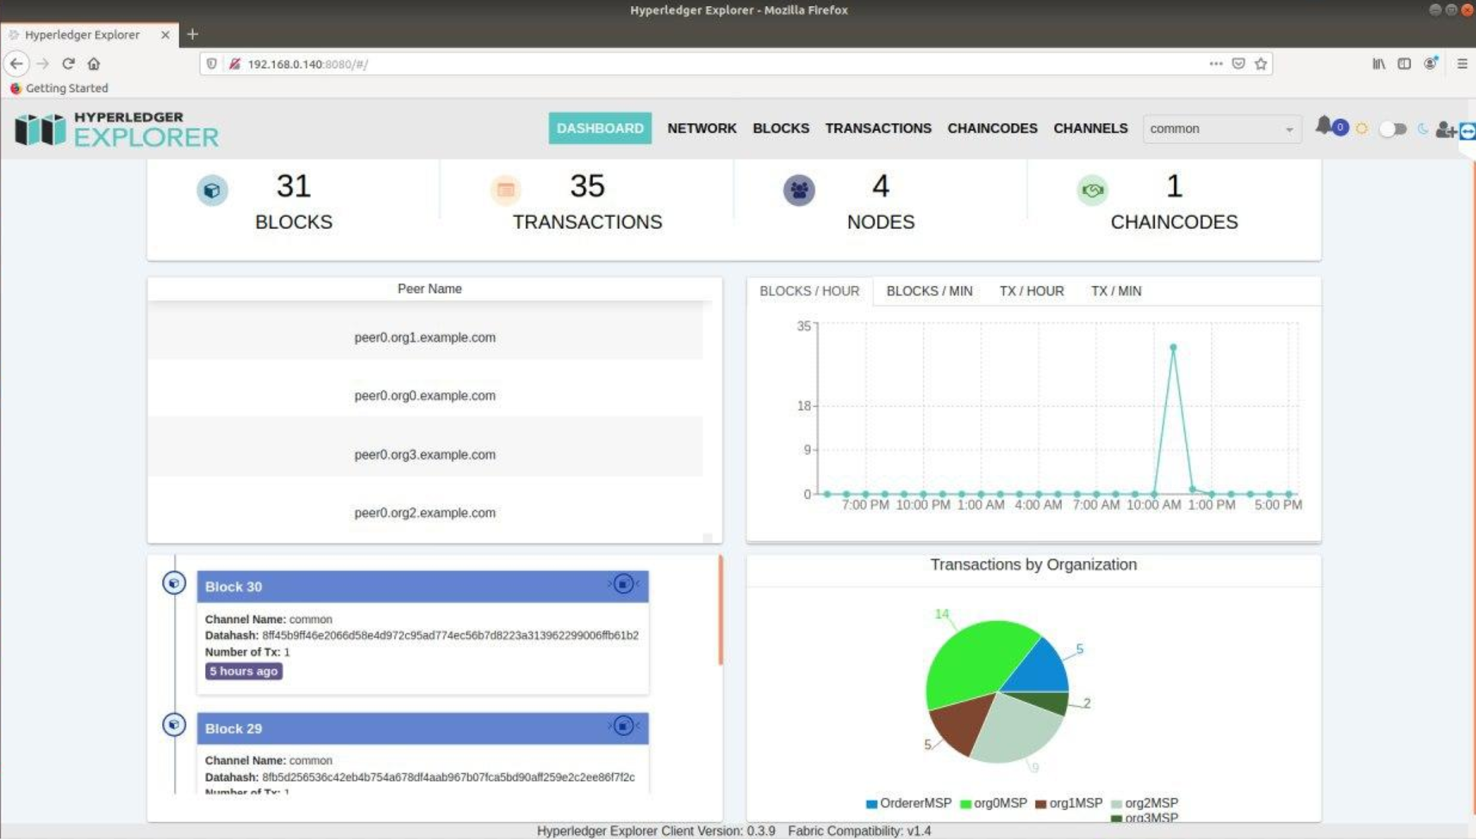Click the Blocks count cube icon

coord(212,190)
